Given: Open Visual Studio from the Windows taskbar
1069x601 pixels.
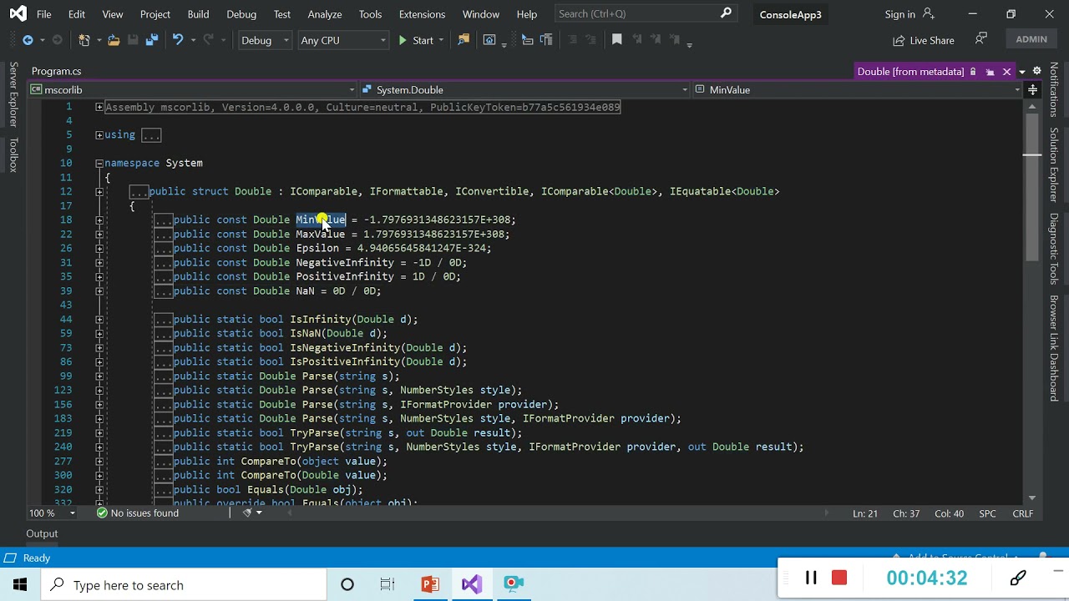Looking at the screenshot, I should [x=472, y=584].
